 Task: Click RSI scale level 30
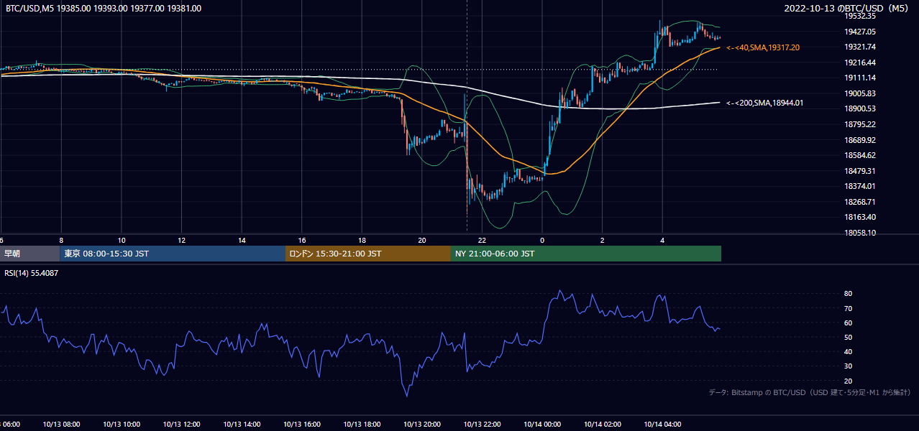coord(849,366)
